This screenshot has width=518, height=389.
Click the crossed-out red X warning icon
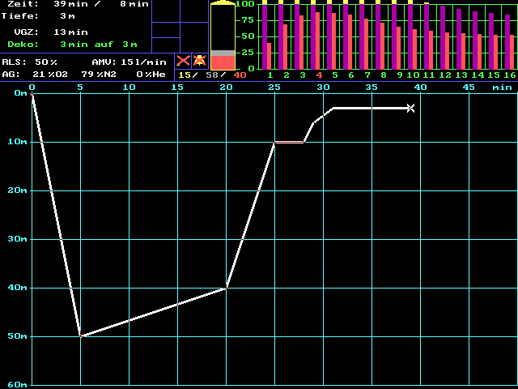(x=184, y=61)
